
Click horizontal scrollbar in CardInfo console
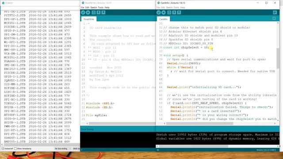[x=193, y=146]
